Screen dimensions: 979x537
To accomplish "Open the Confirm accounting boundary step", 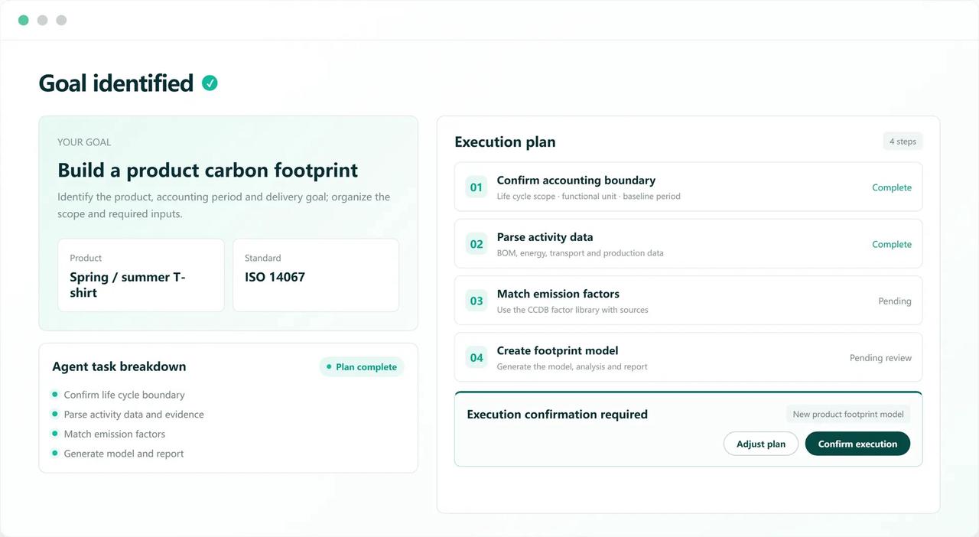I will click(688, 187).
